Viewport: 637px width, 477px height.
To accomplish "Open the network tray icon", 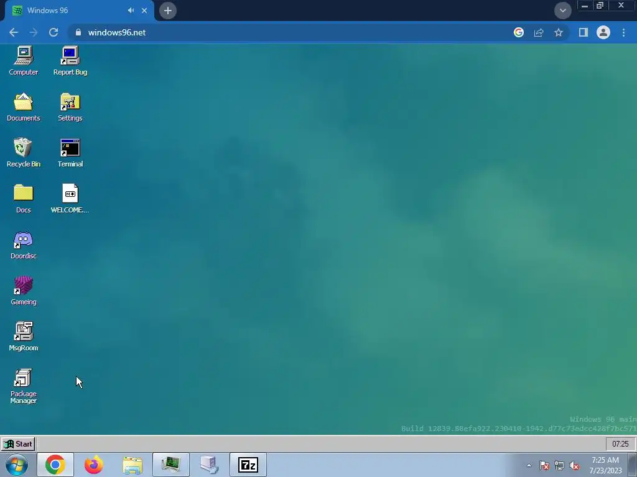I will tap(559, 466).
